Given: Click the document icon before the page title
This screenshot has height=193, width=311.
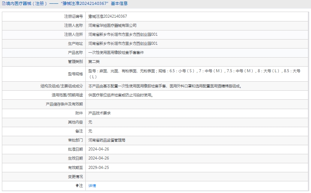Looking at the screenshot, I should (4, 4).
